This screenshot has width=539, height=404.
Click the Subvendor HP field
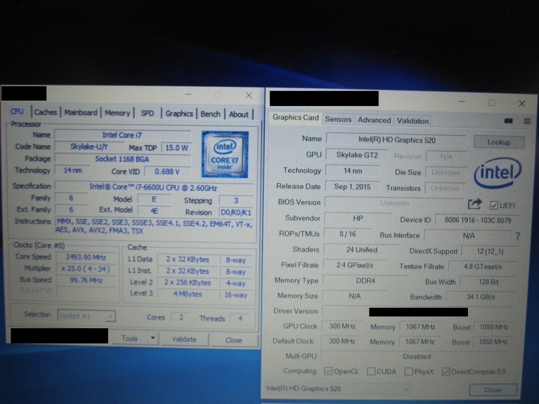[358, 218]
